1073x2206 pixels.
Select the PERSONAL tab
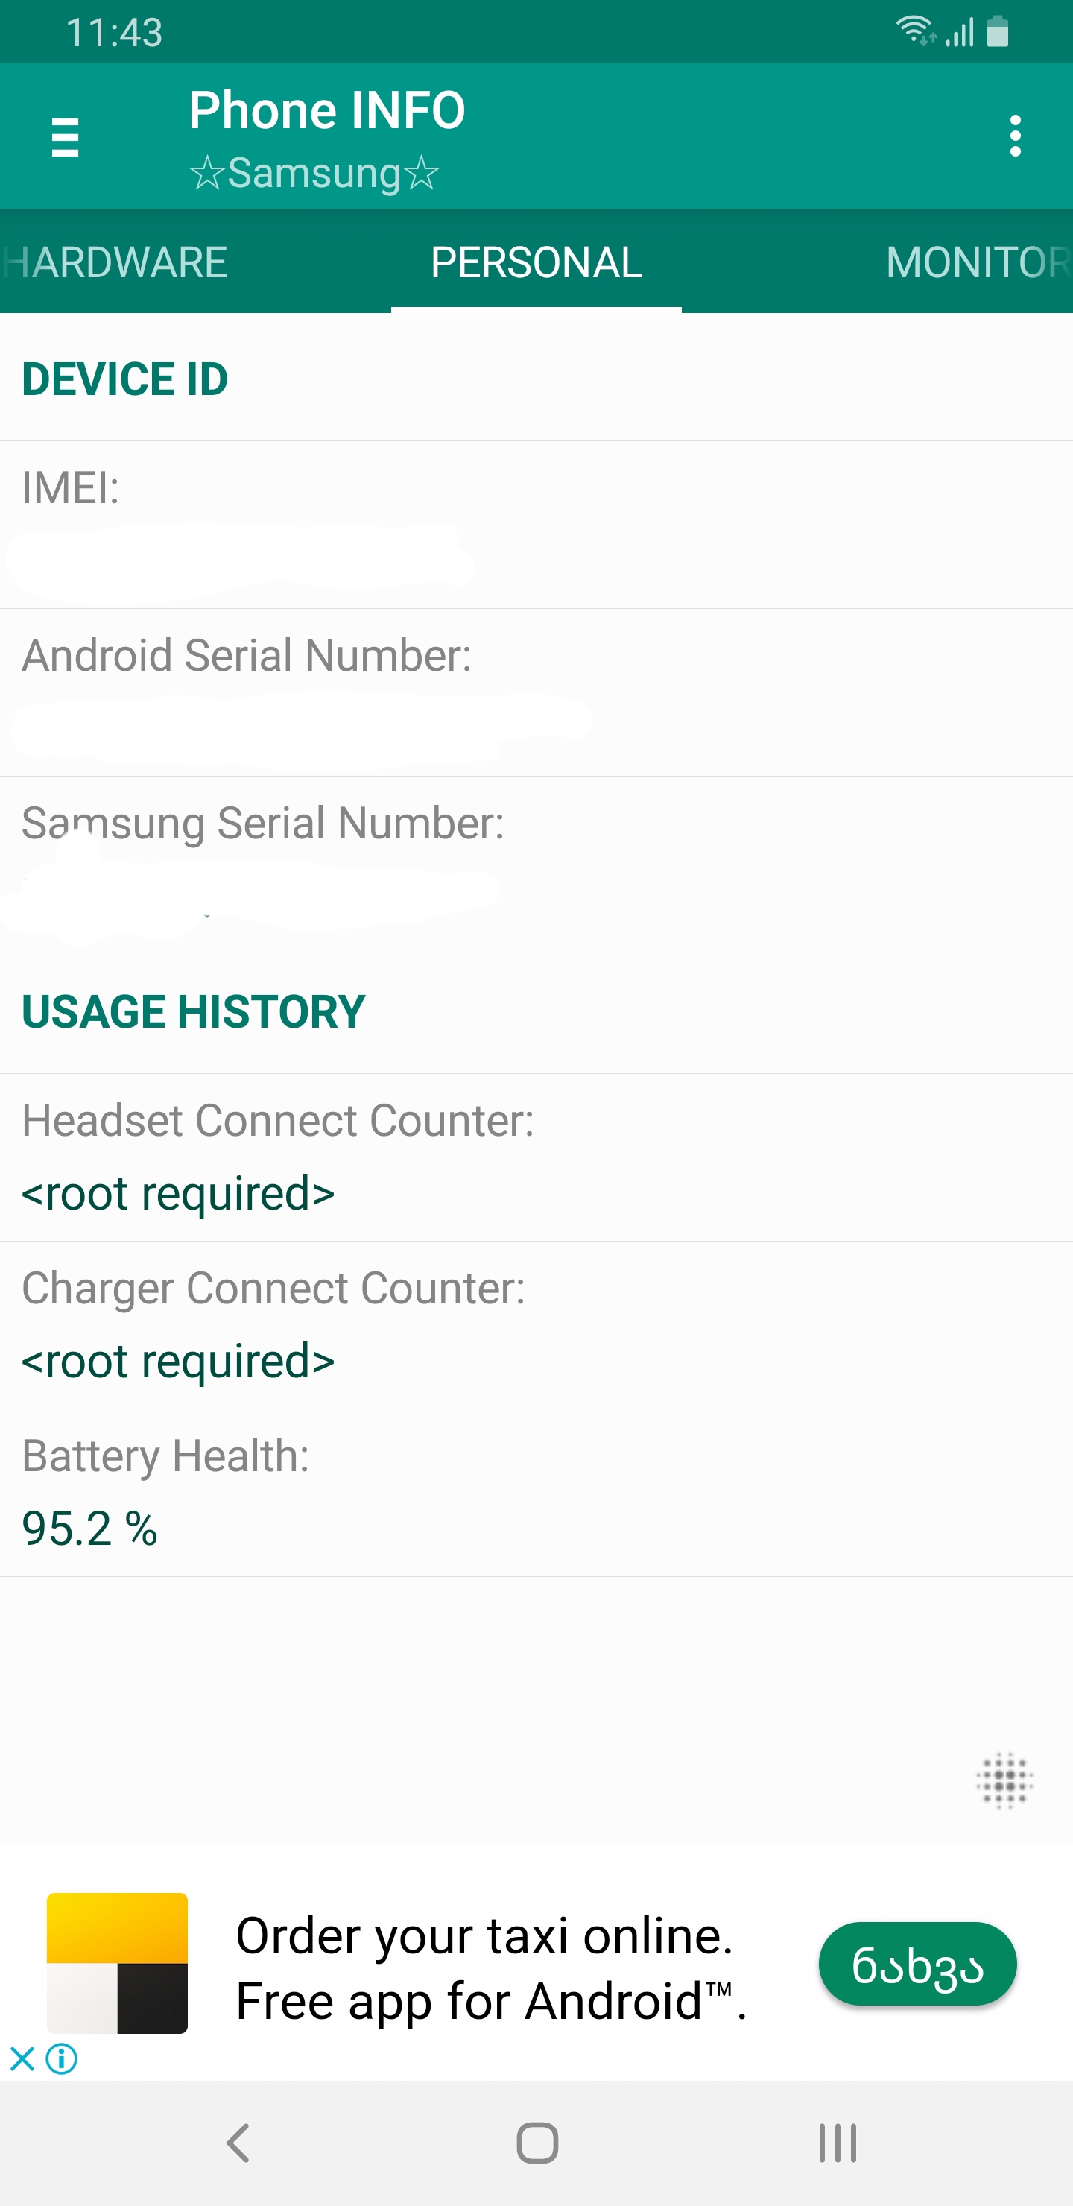pyautogui.click(x=536, y=262)
